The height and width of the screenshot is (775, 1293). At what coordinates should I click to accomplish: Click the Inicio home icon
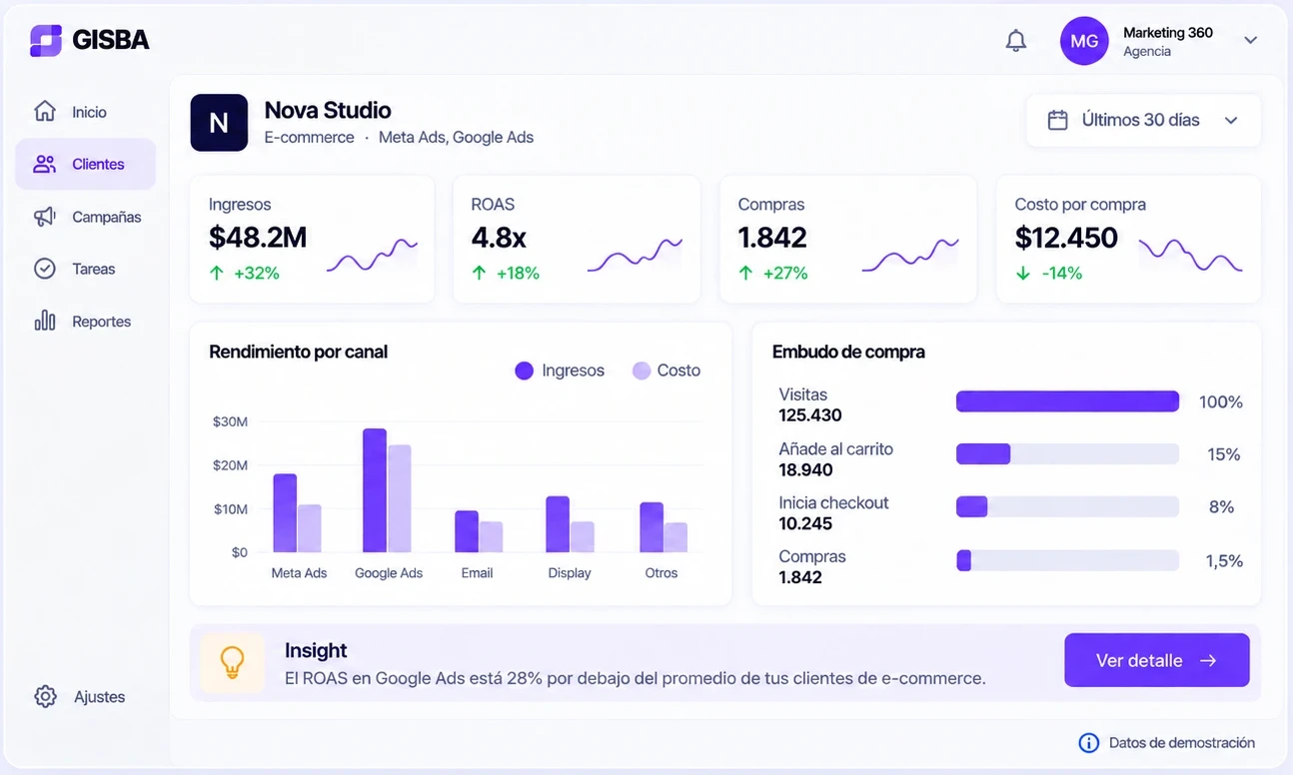pos(45,111)
